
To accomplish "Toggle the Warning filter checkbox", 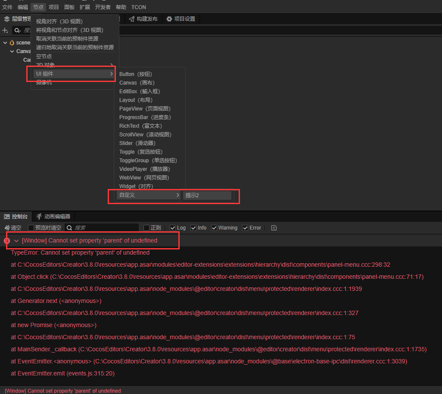I will coord(214,228).
